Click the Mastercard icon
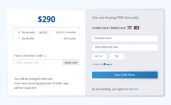 coord(137,28)
